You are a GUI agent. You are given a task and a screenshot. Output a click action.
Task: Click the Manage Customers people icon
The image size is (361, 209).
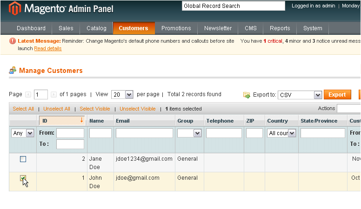point(13,70)
